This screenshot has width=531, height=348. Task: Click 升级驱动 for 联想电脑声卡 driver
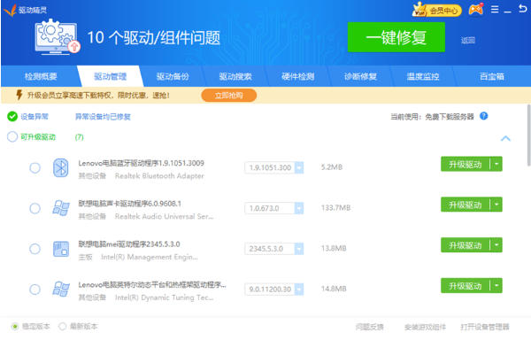pos(466,205)
